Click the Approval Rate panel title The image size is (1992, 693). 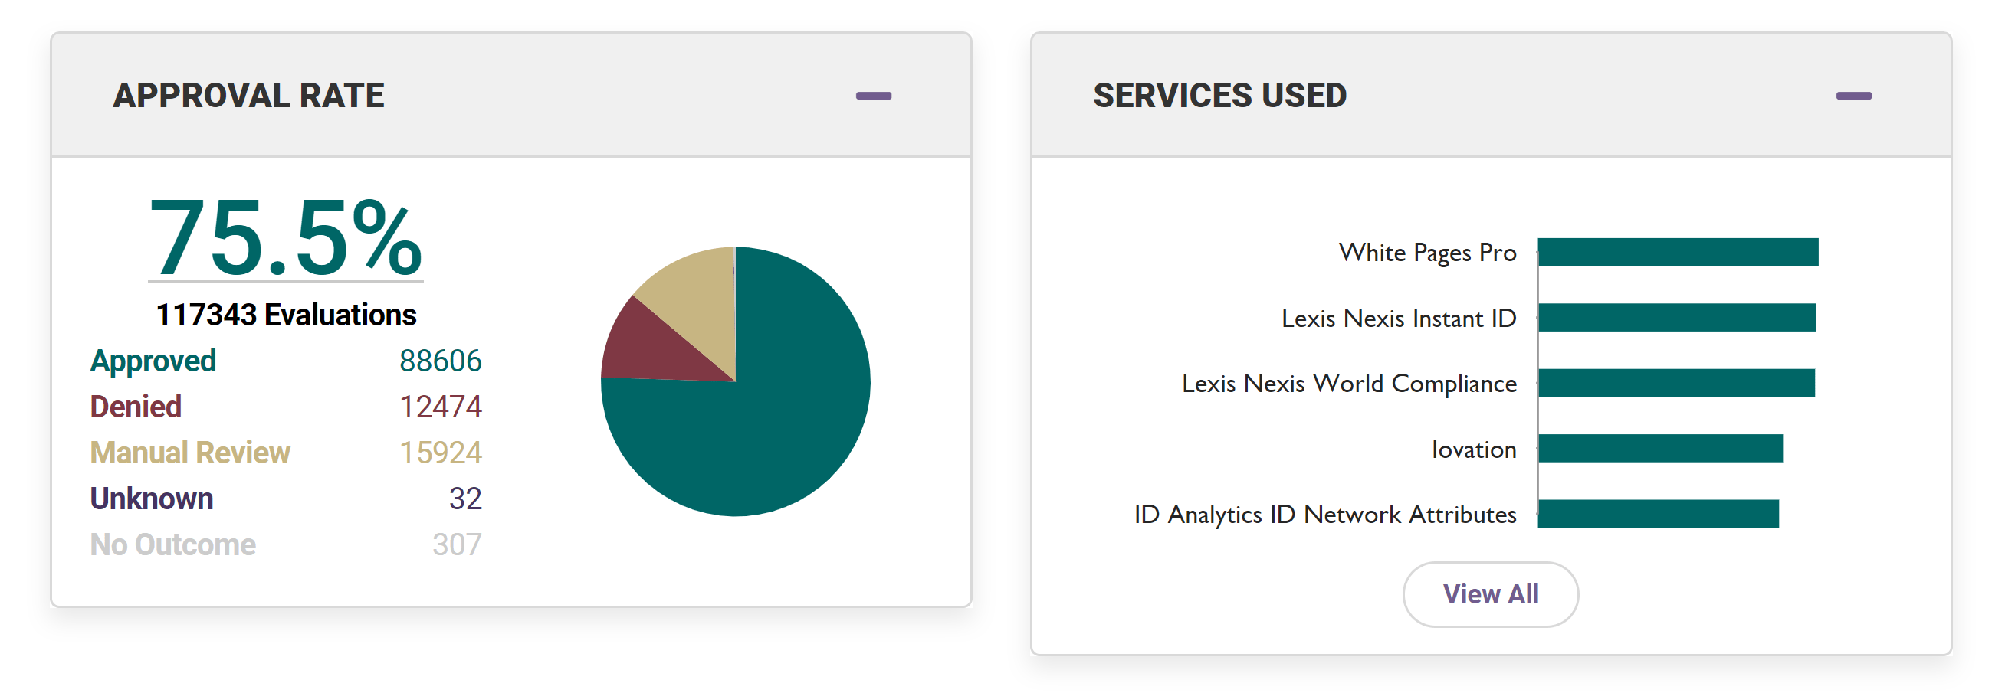point(249,94)
